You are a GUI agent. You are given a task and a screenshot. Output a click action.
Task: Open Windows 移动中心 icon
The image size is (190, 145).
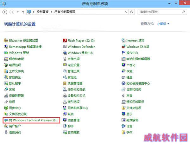[65, 53]
